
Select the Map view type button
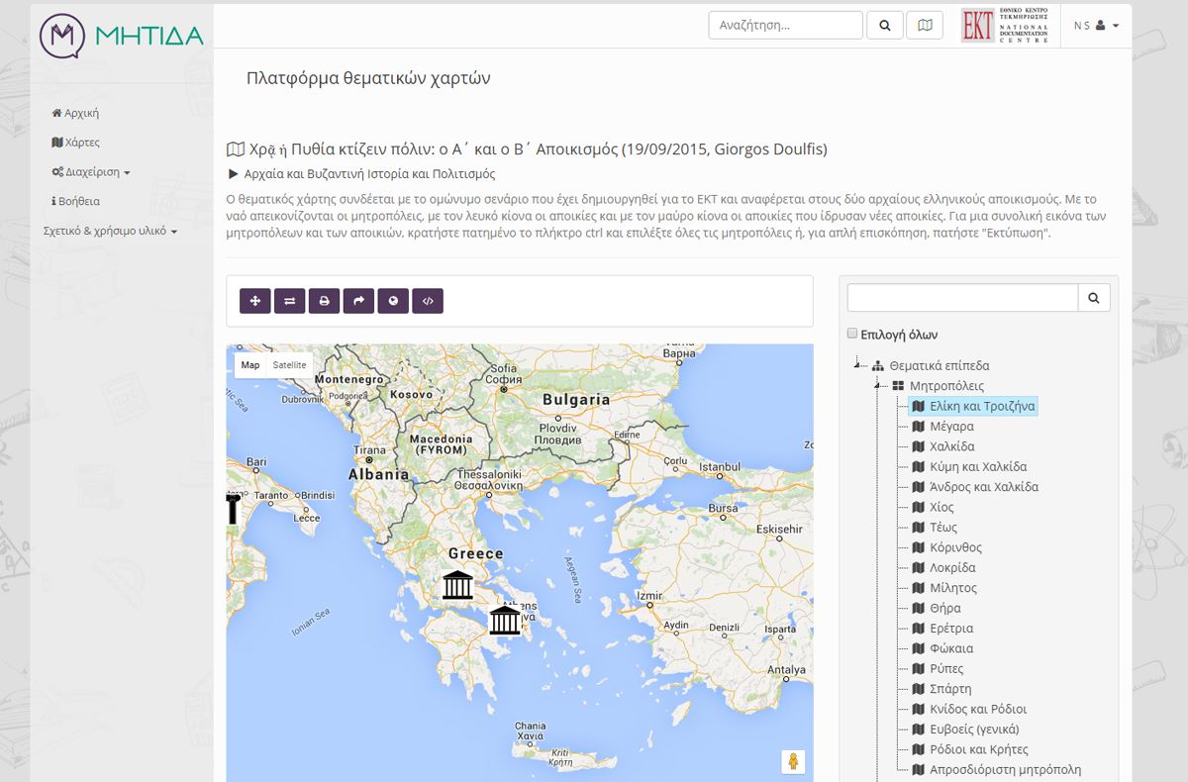(250, 365)
